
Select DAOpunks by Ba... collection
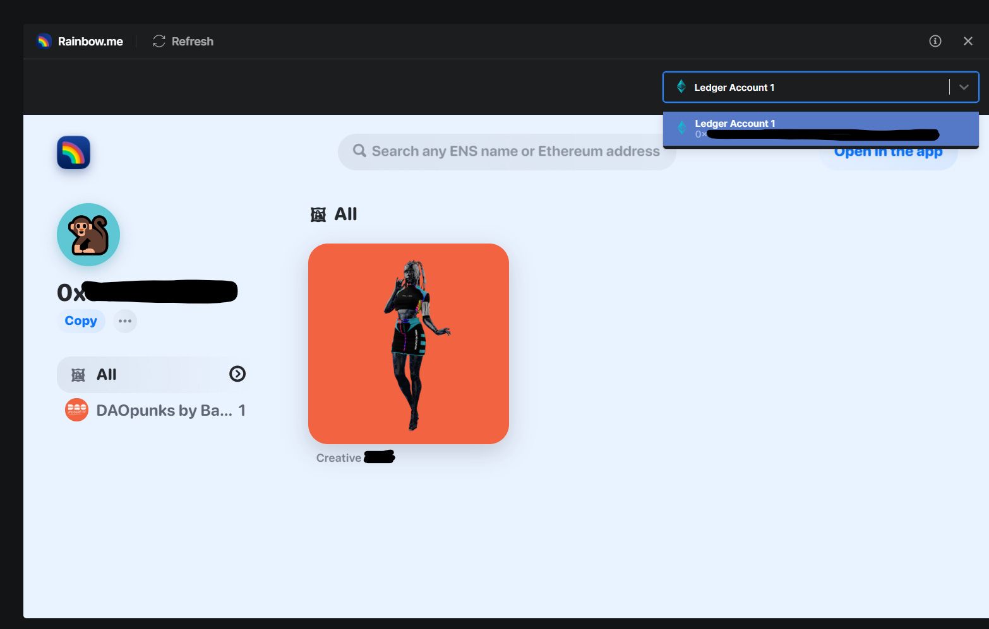point(164,411)
